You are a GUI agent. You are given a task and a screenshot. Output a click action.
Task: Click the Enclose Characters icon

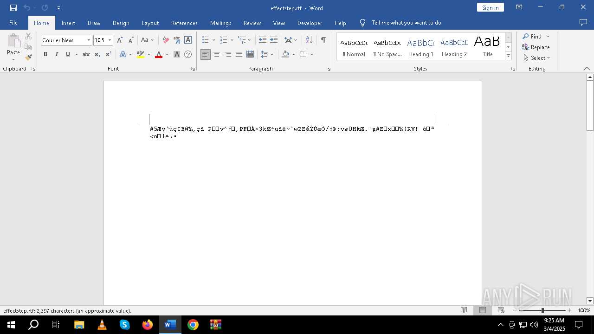tap(188, 54)
